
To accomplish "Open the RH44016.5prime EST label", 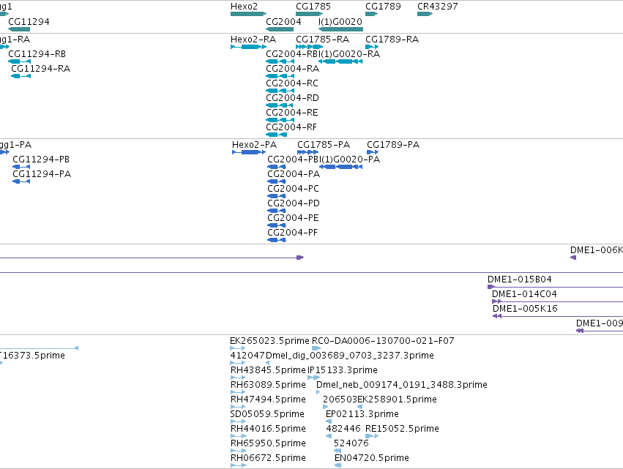I will (268, 429).
